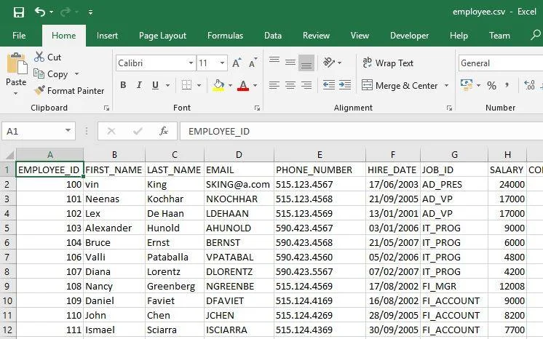Increase font size with large A icon
543x339 pixels.
237,63
